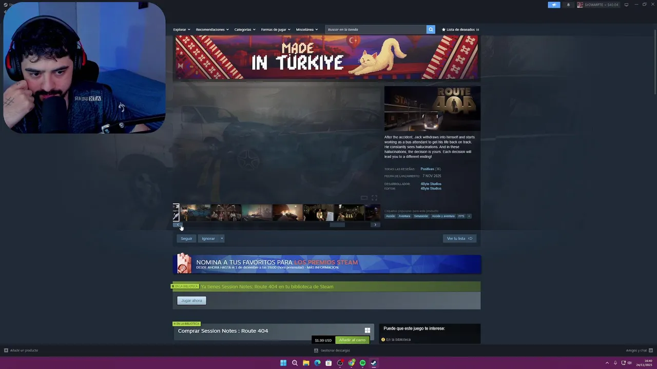Move screenshot strip left with arrow

point(178,224)
